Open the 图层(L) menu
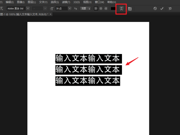 tap(32, 2)
